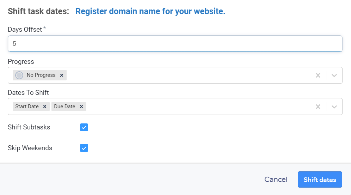Click the Shift dates button
Screen dimensions: 351x195
click(x=320, y=180)
